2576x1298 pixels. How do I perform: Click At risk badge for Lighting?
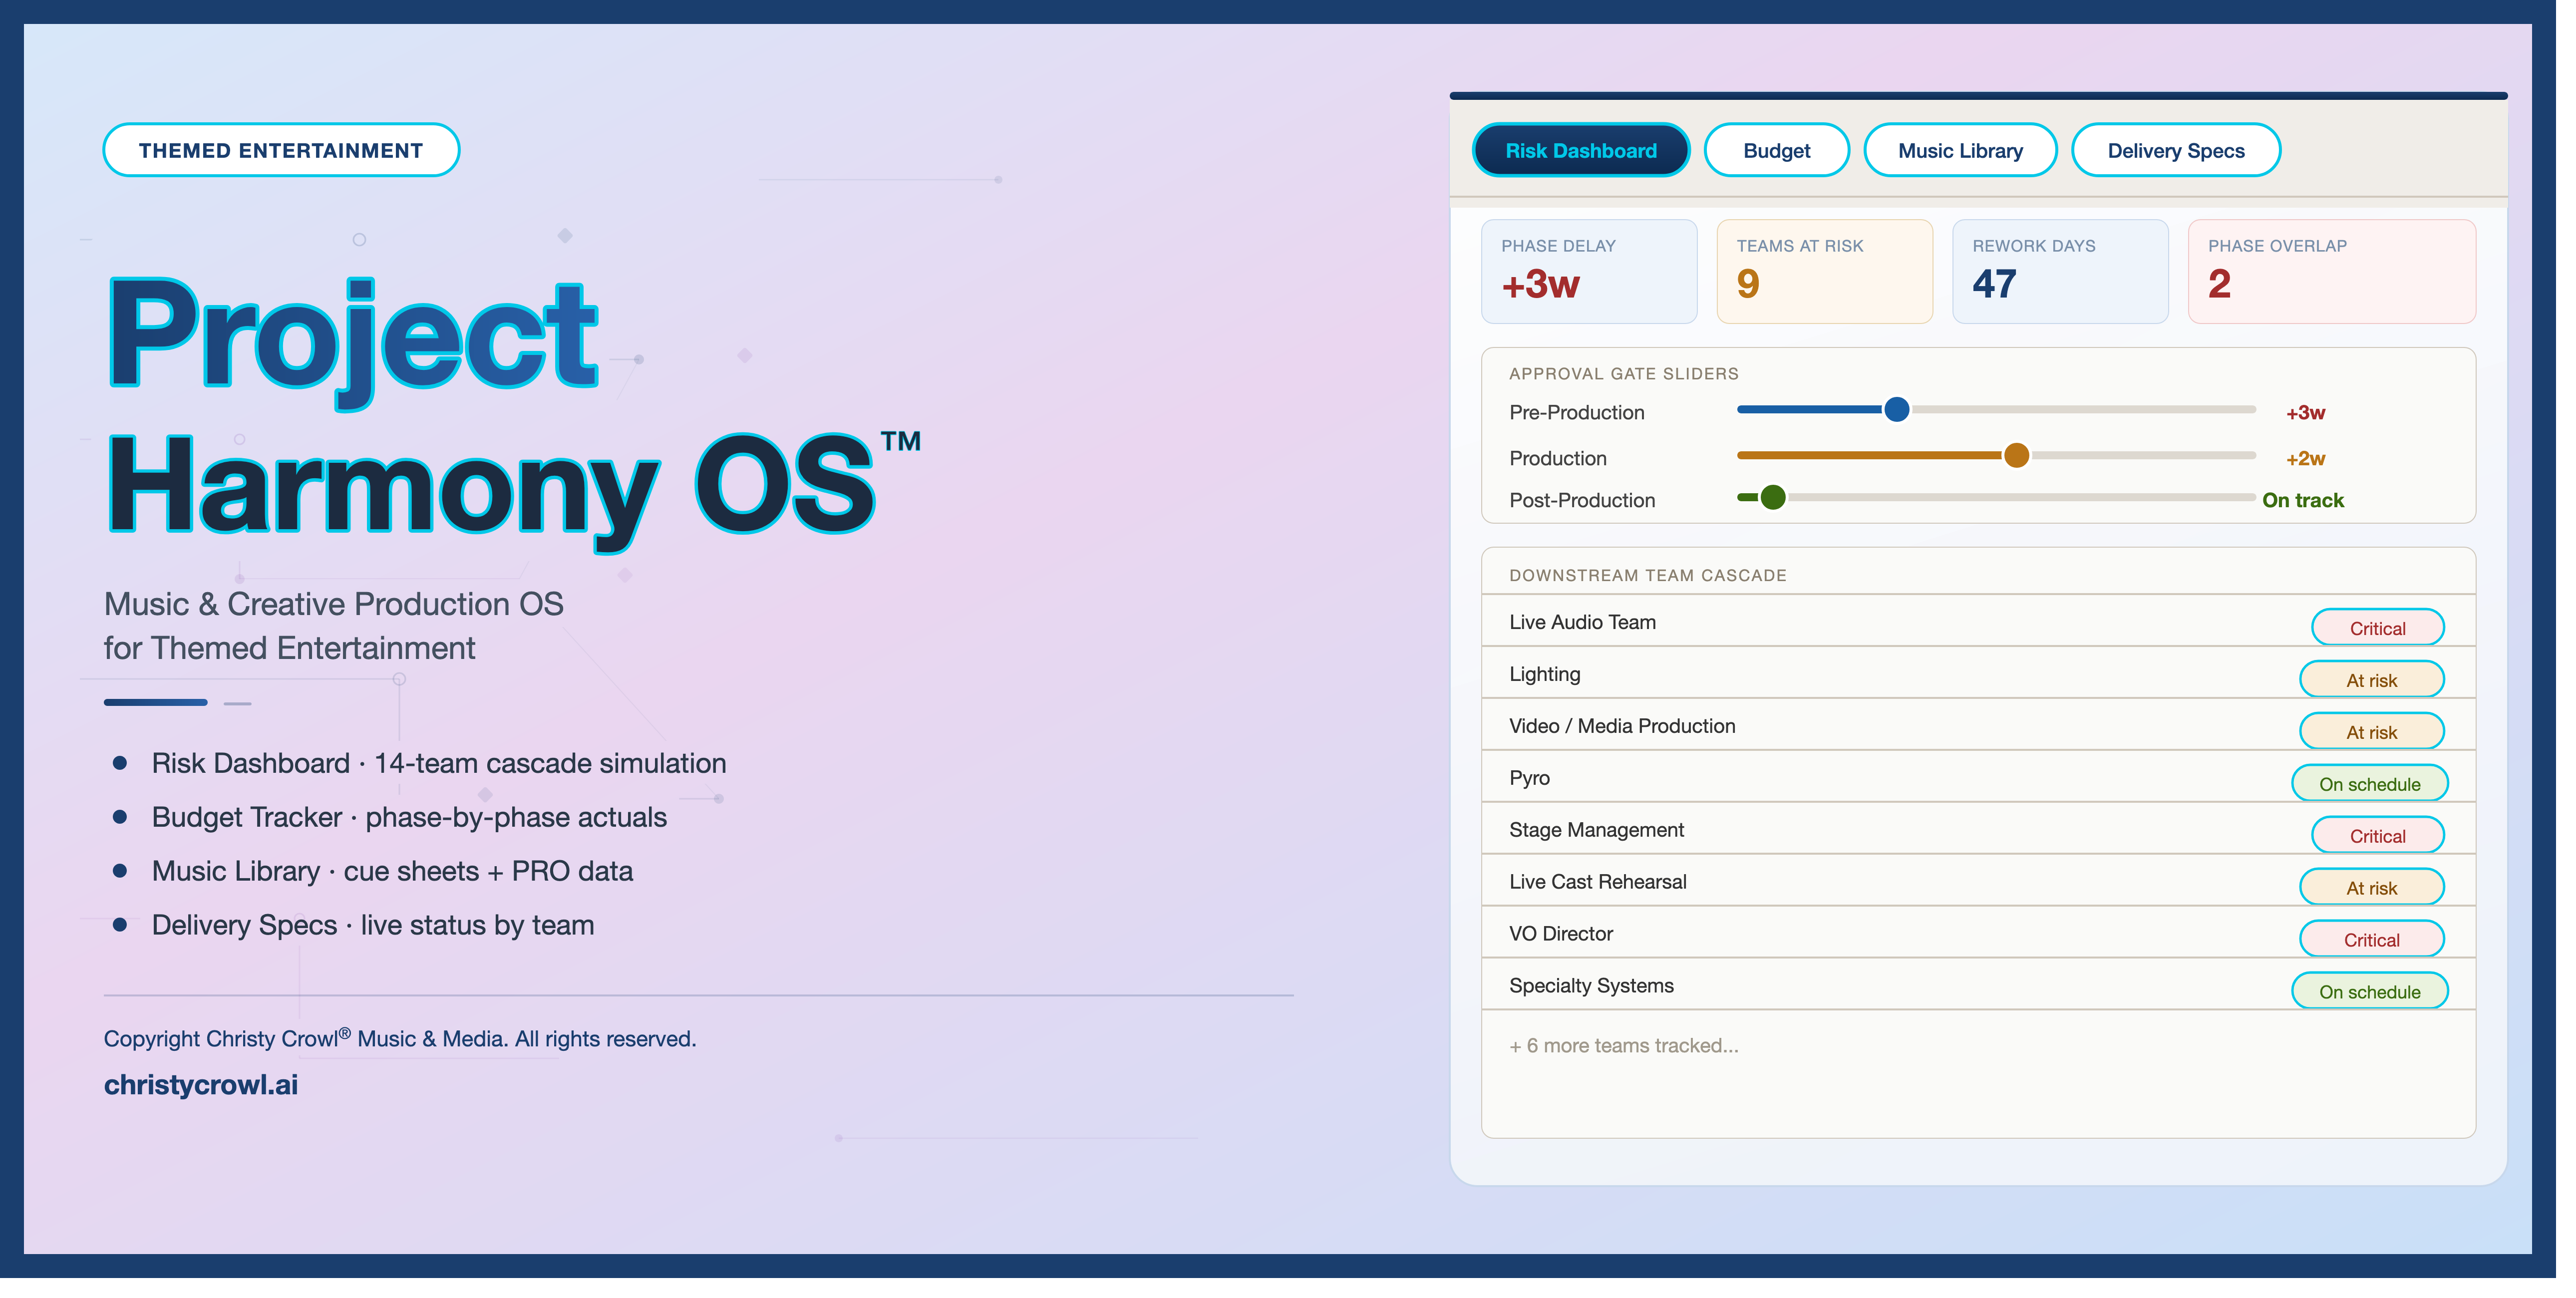pyautogui.click(x=2371, y=680)
